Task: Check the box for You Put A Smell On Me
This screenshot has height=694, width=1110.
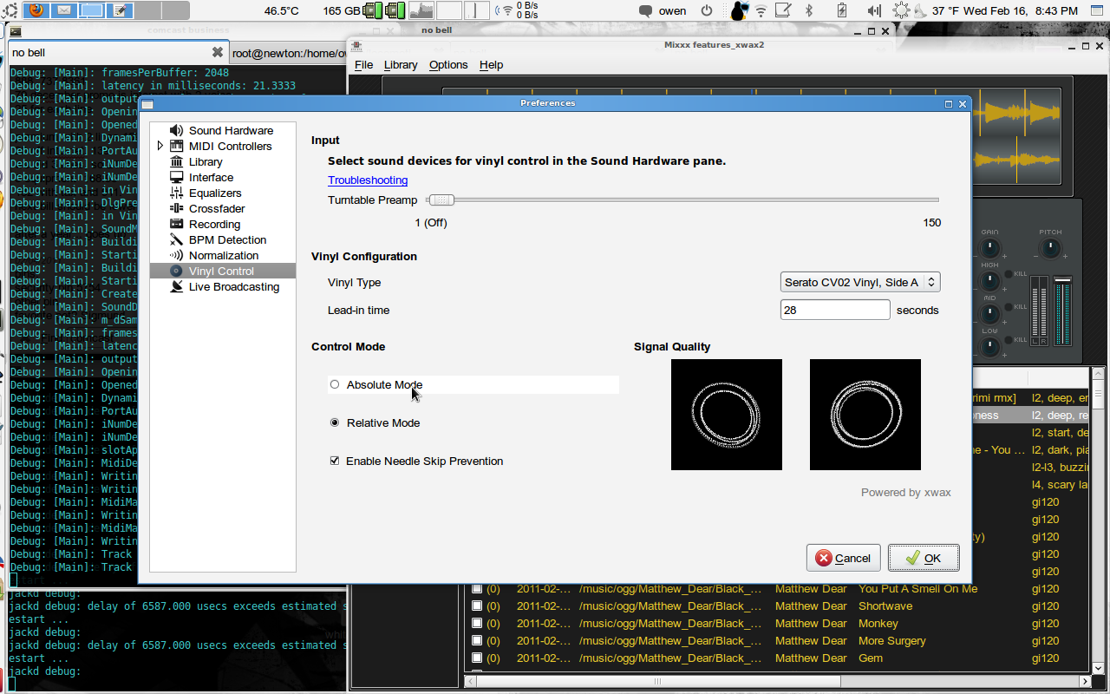Action: coord(476,589)
